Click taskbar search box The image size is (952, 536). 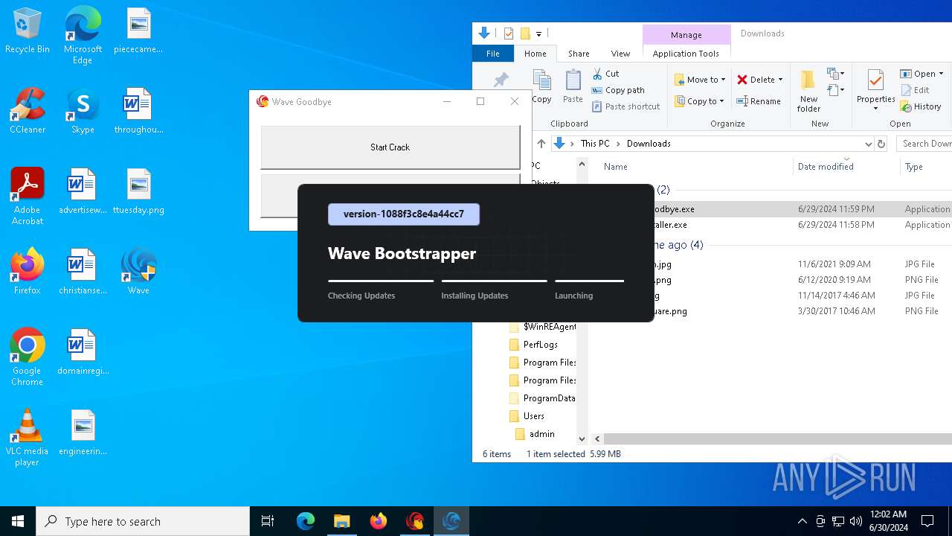point(143,521)
